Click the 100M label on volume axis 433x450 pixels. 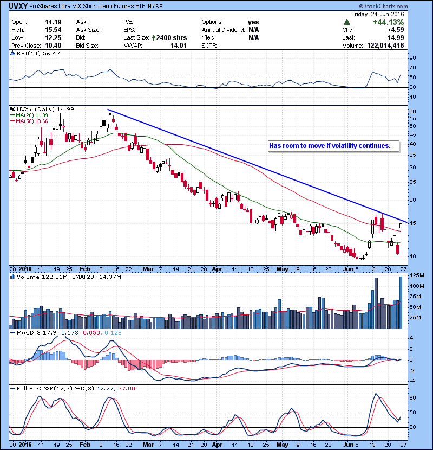pyautogui.click(x=417, y=286)
